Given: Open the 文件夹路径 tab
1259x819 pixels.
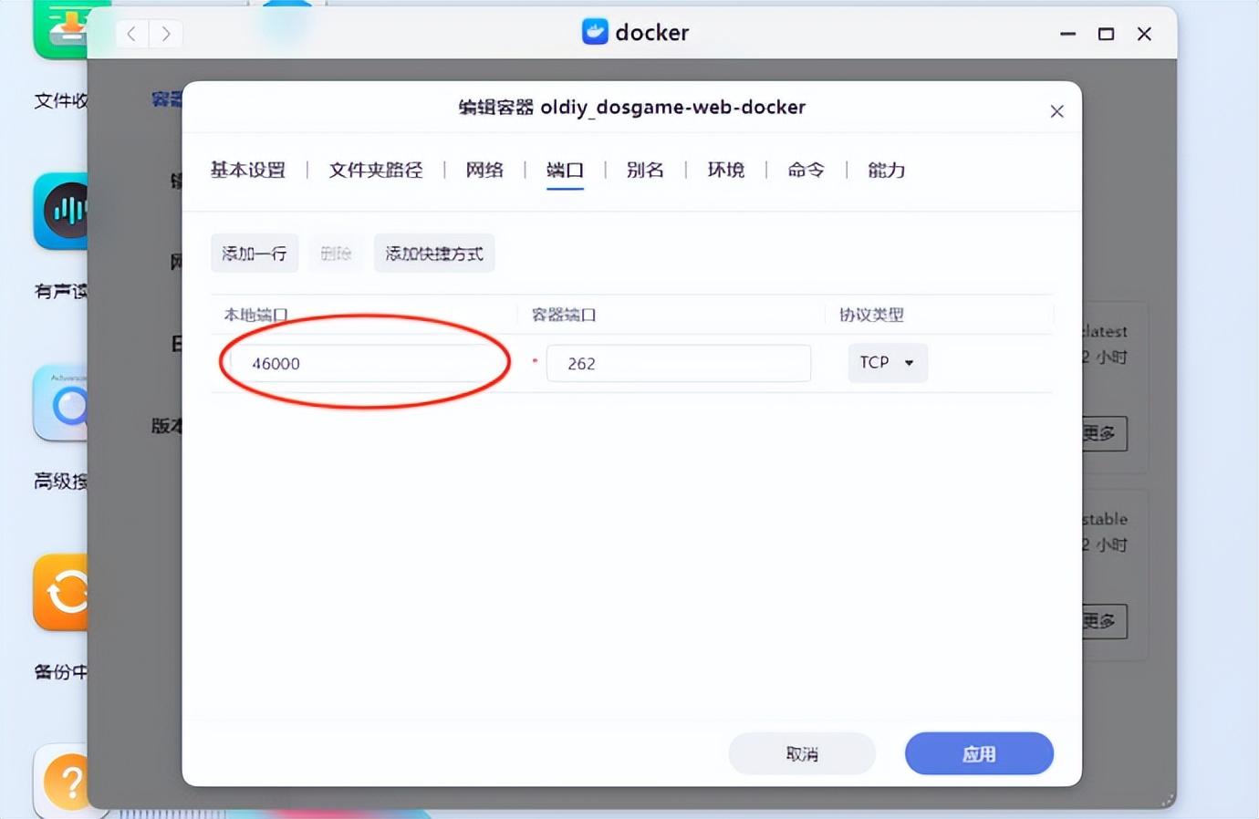Looking at the screenshot, I should 376,170.
